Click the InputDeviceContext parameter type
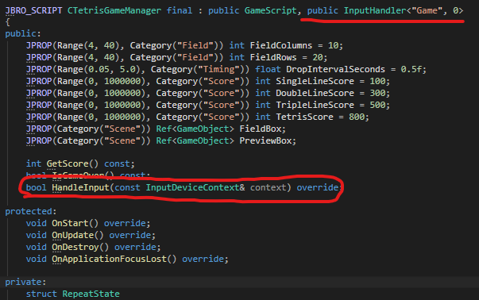 point(192,187)
